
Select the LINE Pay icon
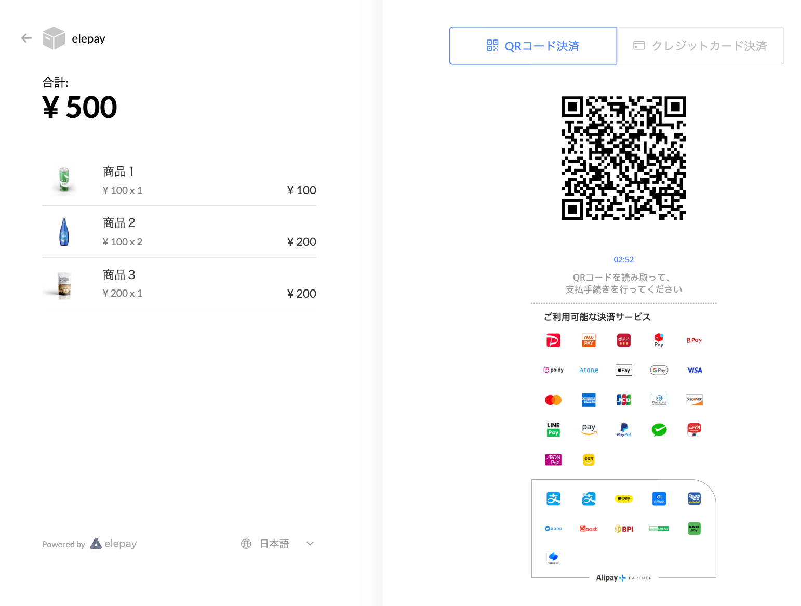point(553,429)
